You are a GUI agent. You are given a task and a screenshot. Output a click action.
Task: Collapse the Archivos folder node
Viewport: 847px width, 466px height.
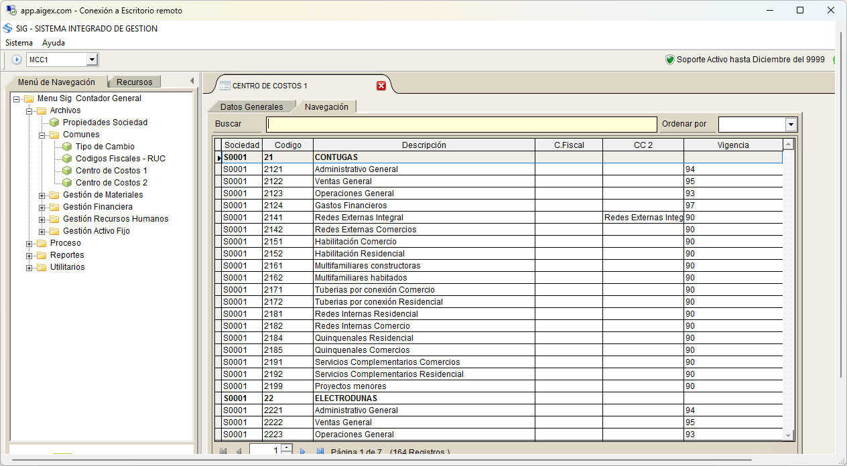pyautogui.click(x=29, y=110)
